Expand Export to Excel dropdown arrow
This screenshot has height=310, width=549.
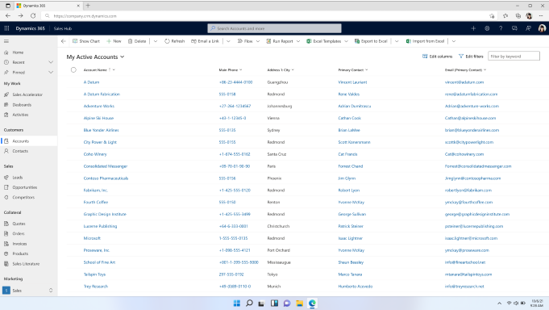(397, 41)
